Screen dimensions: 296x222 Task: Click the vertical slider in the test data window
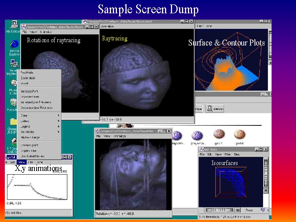pyautogui.click(x=266, y=173)
